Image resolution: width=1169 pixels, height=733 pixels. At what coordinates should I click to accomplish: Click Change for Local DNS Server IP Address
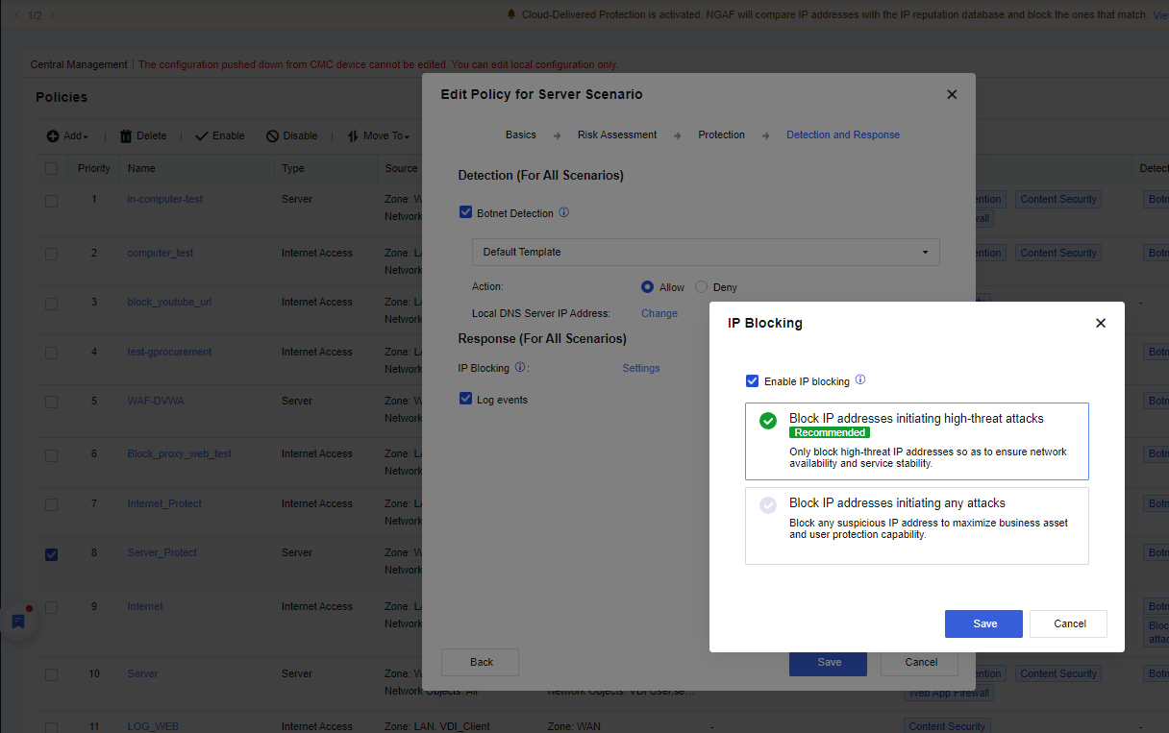(659, 313)
